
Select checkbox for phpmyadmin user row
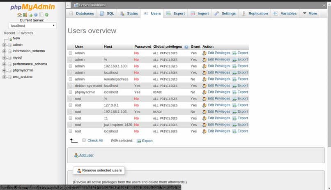point(70,92)
